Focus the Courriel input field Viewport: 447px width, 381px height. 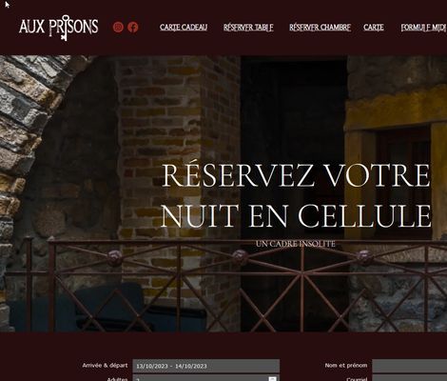tap(410, 378)
